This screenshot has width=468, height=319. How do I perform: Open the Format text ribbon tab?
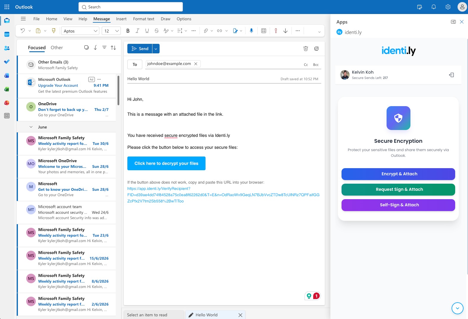pos(144,19)
